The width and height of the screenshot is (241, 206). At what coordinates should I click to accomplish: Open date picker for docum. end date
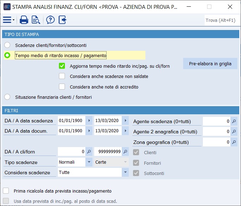tap(125, 131)
